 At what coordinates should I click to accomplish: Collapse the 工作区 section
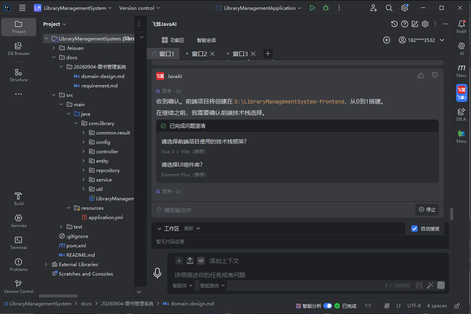159,229
